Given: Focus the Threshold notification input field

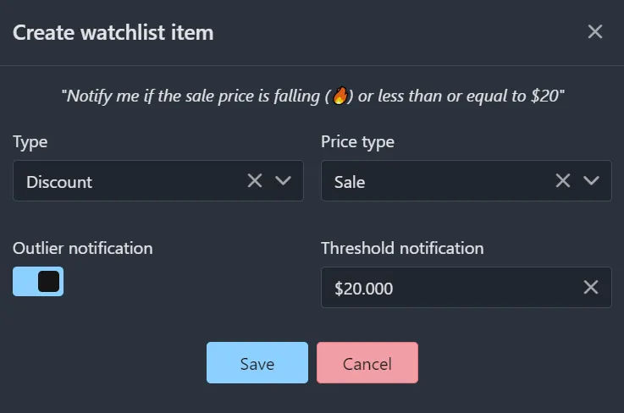Looking at the screenshot, I should [466, 287].
